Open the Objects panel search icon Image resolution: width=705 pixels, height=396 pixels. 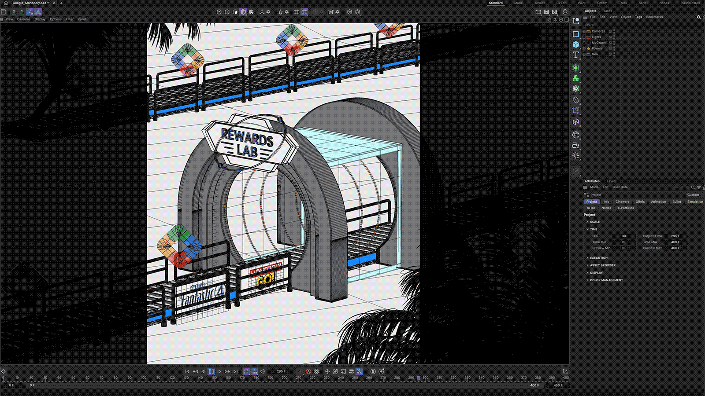(x=698, y=17)
